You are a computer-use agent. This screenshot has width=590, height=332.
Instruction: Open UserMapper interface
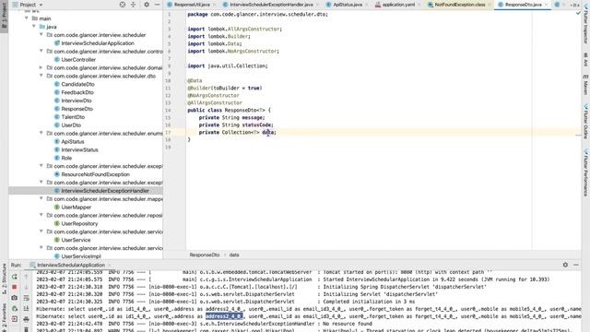[76, 207]
